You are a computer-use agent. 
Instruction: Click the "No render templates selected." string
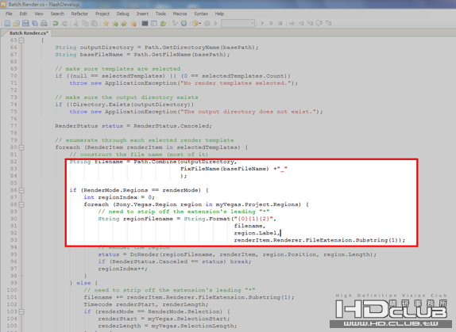[235, 83]
